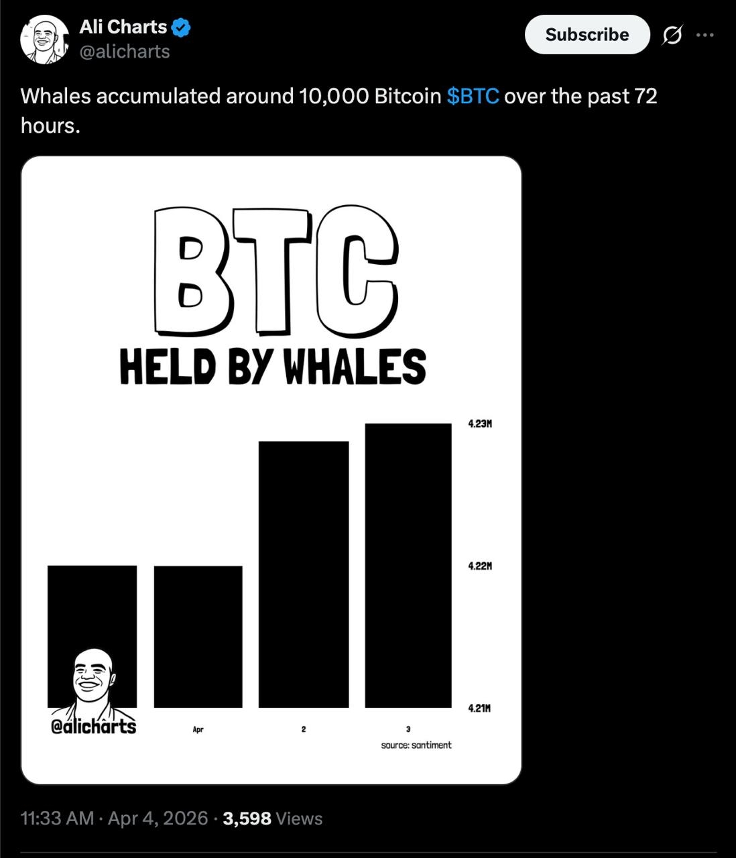Screen dimensions: 736x858
Task: Click the chart bar labeled Apr
Action: click(198, 636)
